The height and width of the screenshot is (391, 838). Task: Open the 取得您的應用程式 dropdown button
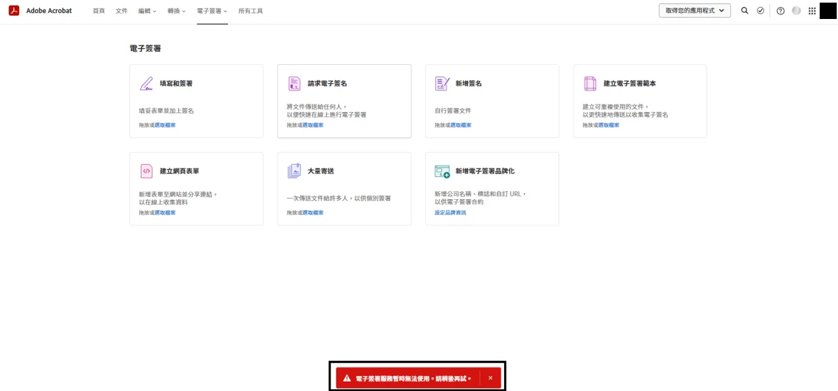695,10
